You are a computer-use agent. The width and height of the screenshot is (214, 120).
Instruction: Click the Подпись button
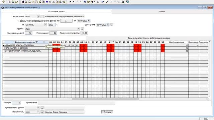pyautogui.click(x=107, y=112)
